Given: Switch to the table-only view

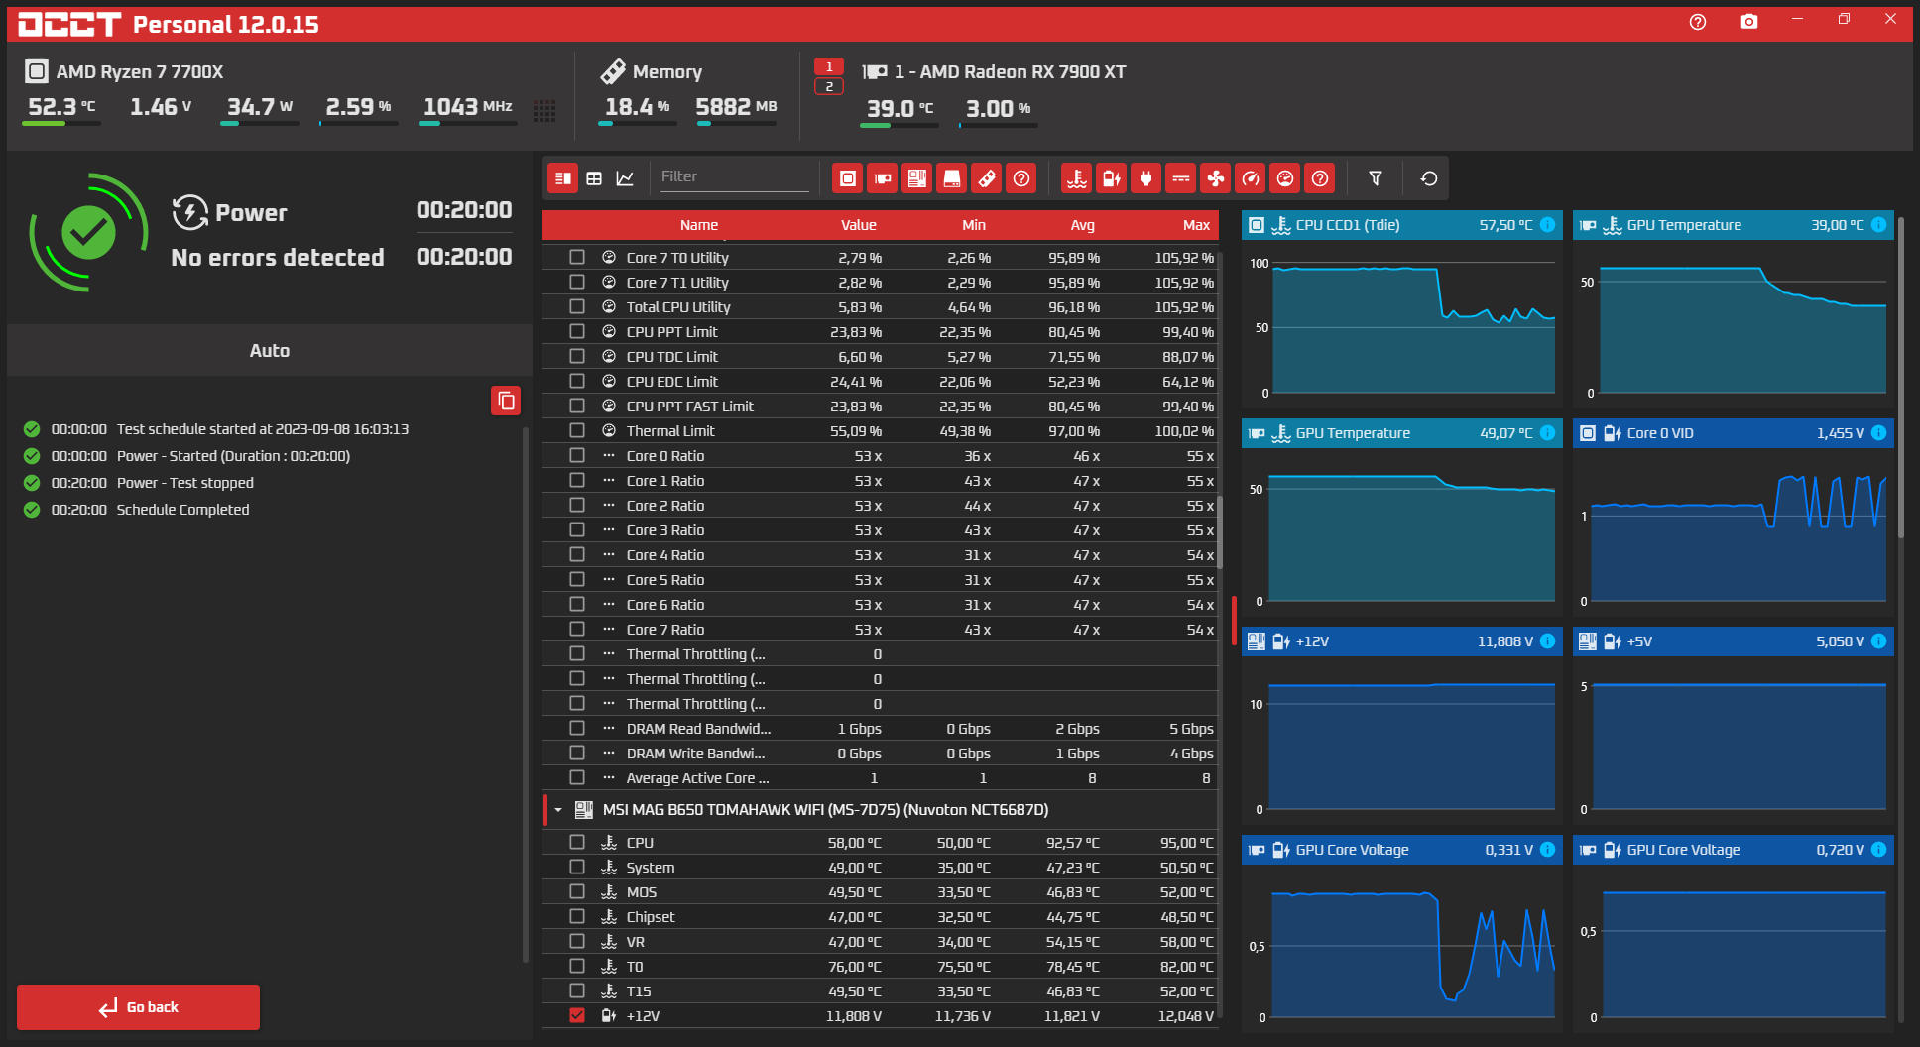Looking at the screenshot, I should pyautogui.click(x=594, y=178).
